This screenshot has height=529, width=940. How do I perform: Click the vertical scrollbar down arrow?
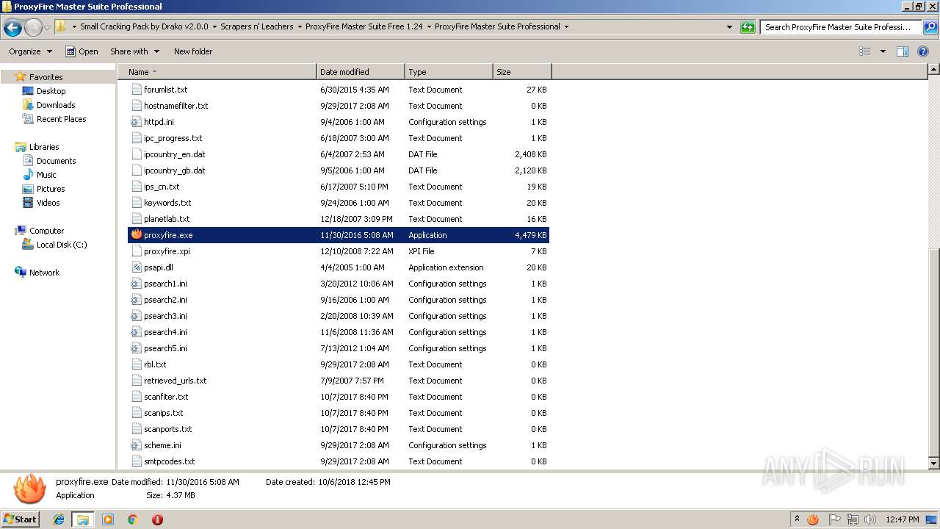click(933, 464)
